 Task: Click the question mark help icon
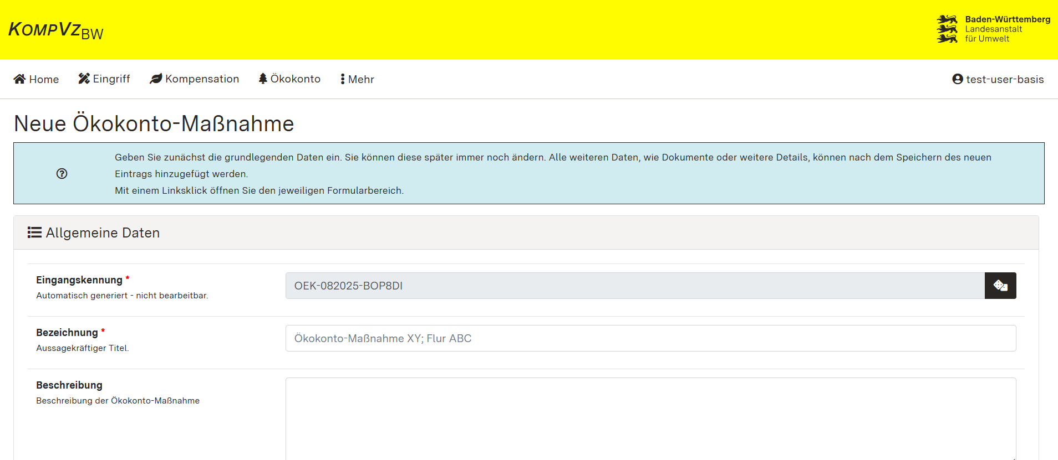[62, 174]
